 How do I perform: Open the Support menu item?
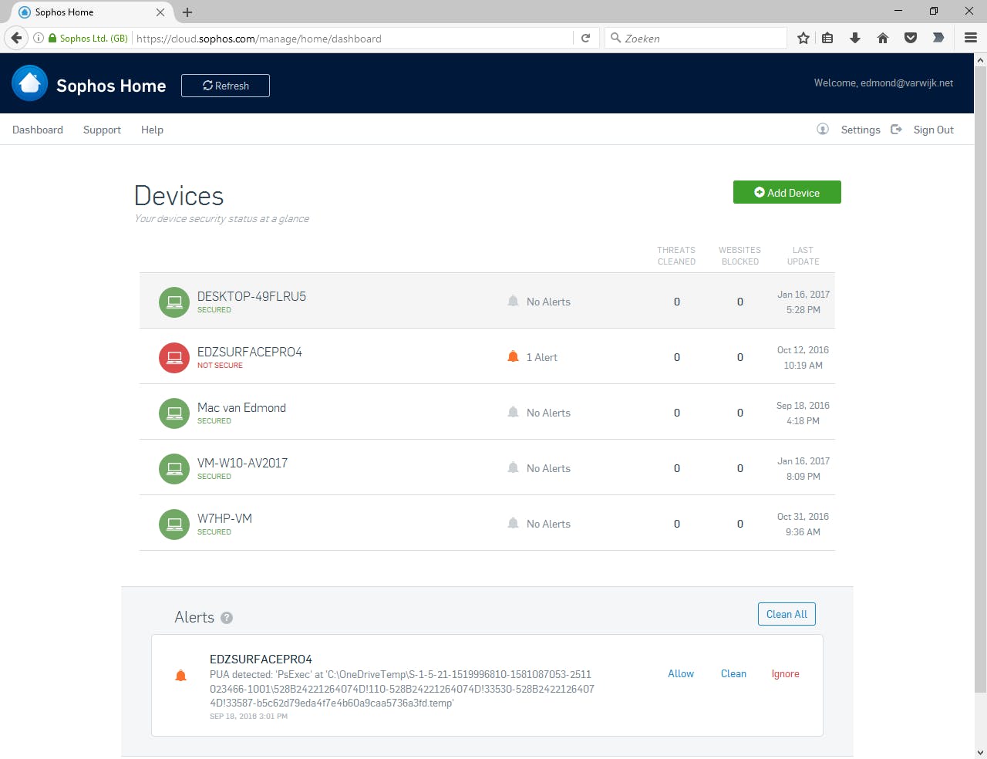click(x=102, y=130)
